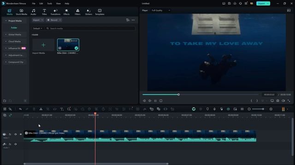
Task: Click the timeline zoom out button
Action: (x=249, y=109)
